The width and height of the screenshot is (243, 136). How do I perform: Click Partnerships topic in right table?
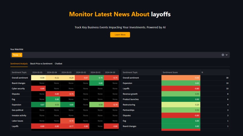click(x=128, y=110)
